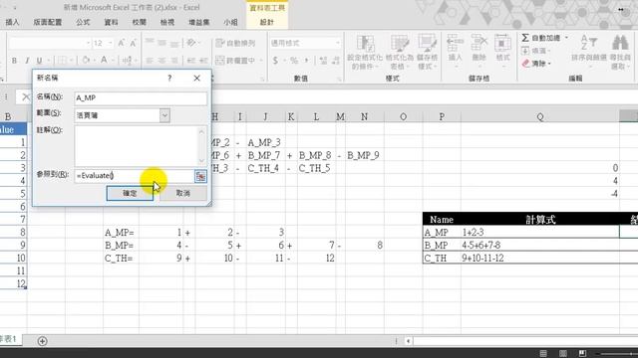Open the table tools Design tab
638x358 pixels.
coord(267,22)
